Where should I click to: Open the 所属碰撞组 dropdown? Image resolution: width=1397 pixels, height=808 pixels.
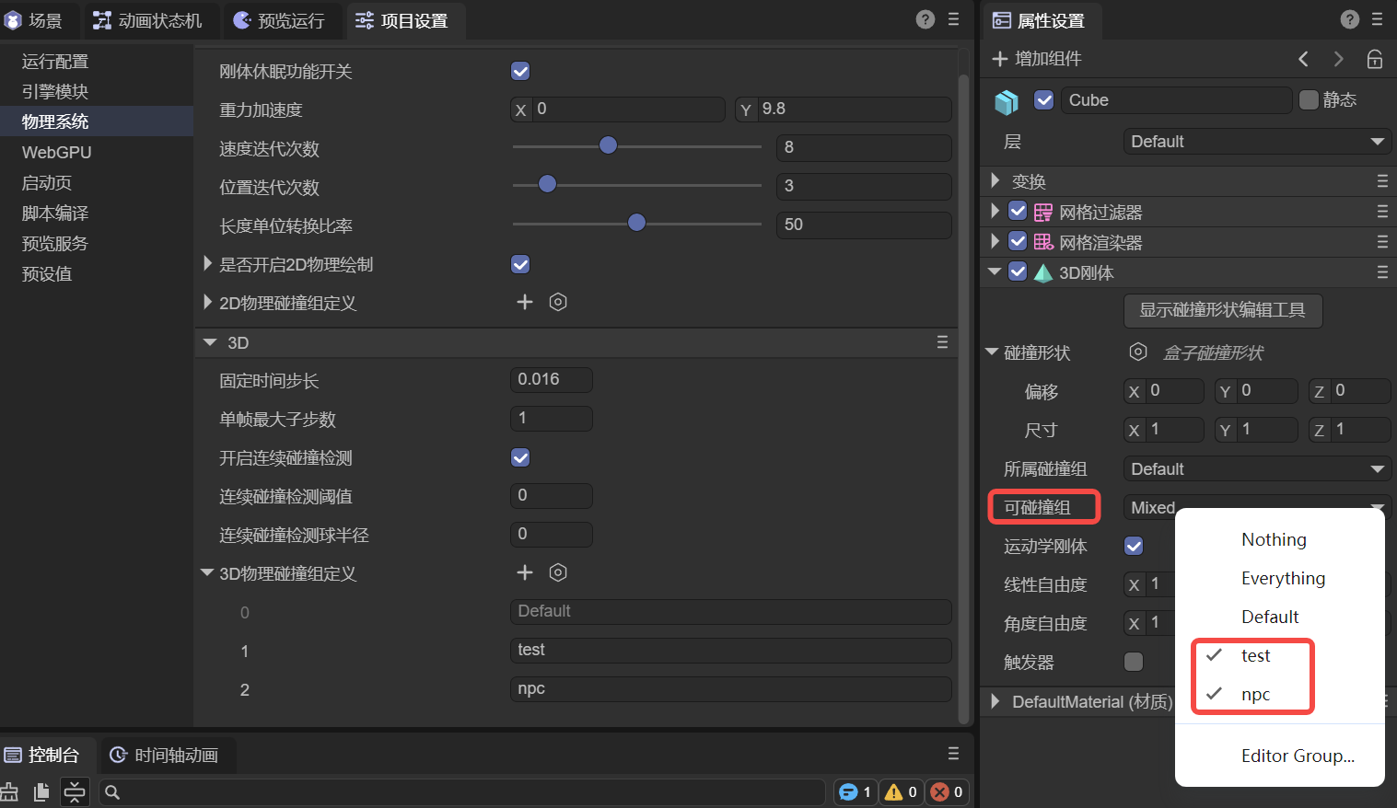click(x=1256, y=469)
